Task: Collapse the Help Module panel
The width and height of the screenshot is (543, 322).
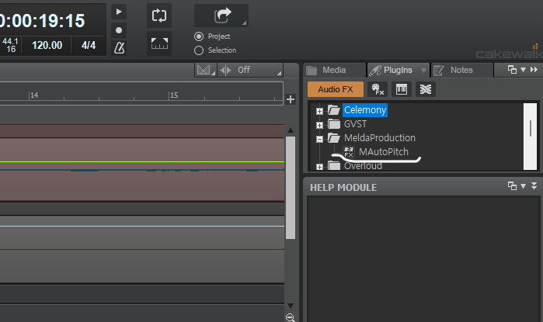Action: point(534,185)
